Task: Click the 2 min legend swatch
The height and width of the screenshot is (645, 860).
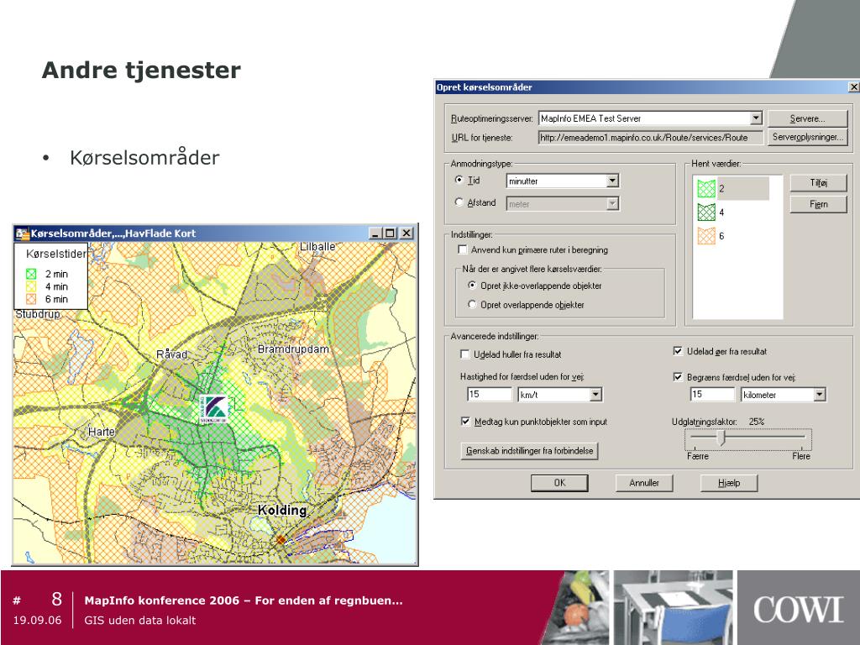Action: click(x=31, y=274)
